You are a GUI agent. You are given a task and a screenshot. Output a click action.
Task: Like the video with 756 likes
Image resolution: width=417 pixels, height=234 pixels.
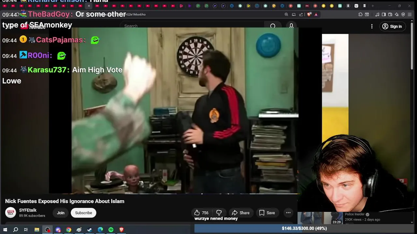(201, 213)
